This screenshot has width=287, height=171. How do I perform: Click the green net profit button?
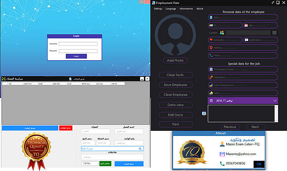[105, 163]
